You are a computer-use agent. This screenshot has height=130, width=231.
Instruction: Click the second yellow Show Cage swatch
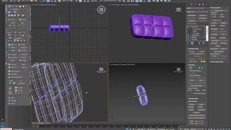point(204,62)
